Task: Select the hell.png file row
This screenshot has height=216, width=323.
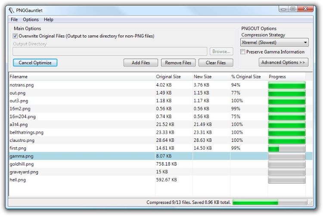Action: (161, 180)
